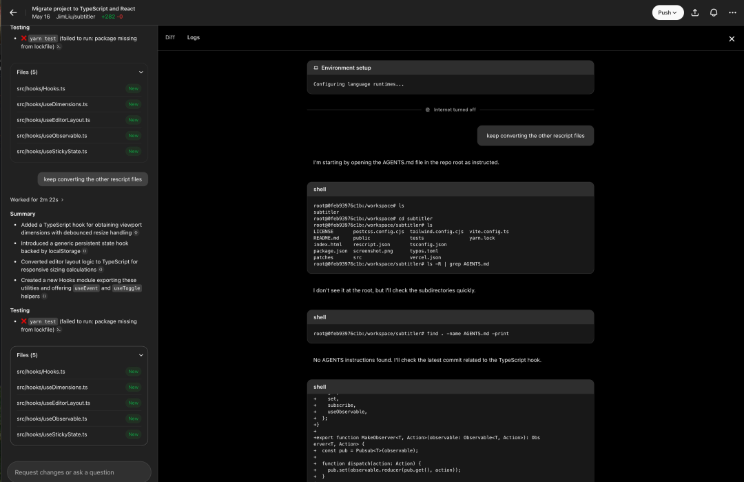Click the shell block containing 'find . -name AGENTS.md'
744x482 pixels.
[x=451, y=327]
